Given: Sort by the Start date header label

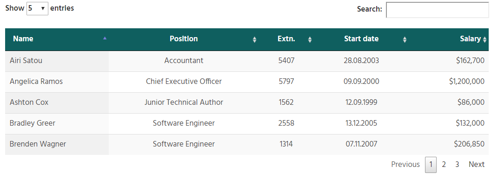Looking at the screenshot, I should [361, 38].
